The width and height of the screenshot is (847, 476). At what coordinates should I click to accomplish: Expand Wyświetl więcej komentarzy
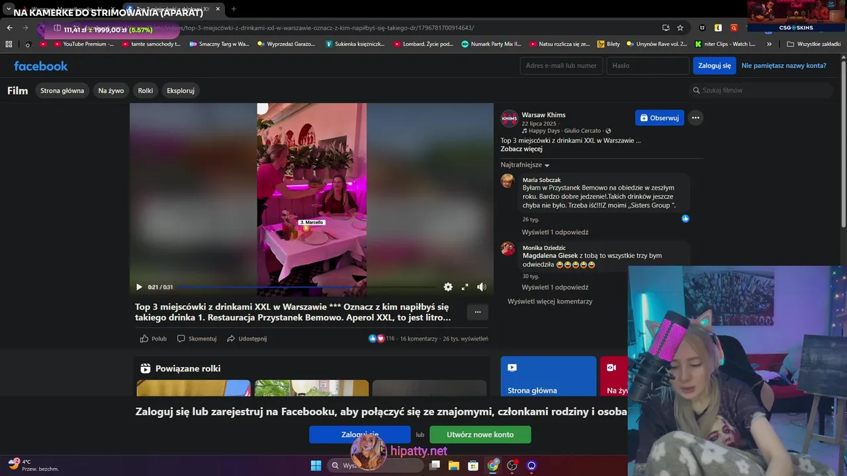(x=550, y=301)
